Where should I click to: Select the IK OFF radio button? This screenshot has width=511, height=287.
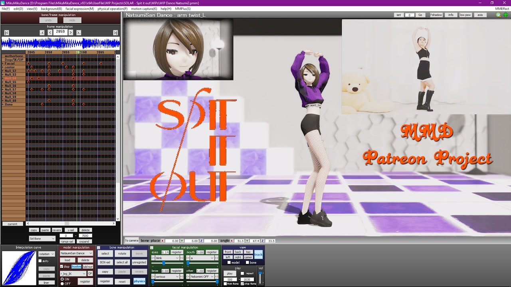click(62, 283)
